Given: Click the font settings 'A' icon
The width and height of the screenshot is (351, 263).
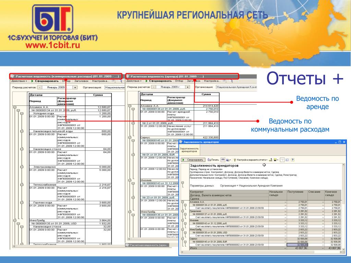Looking at the screenshot, I should click(x=228, y=160).
